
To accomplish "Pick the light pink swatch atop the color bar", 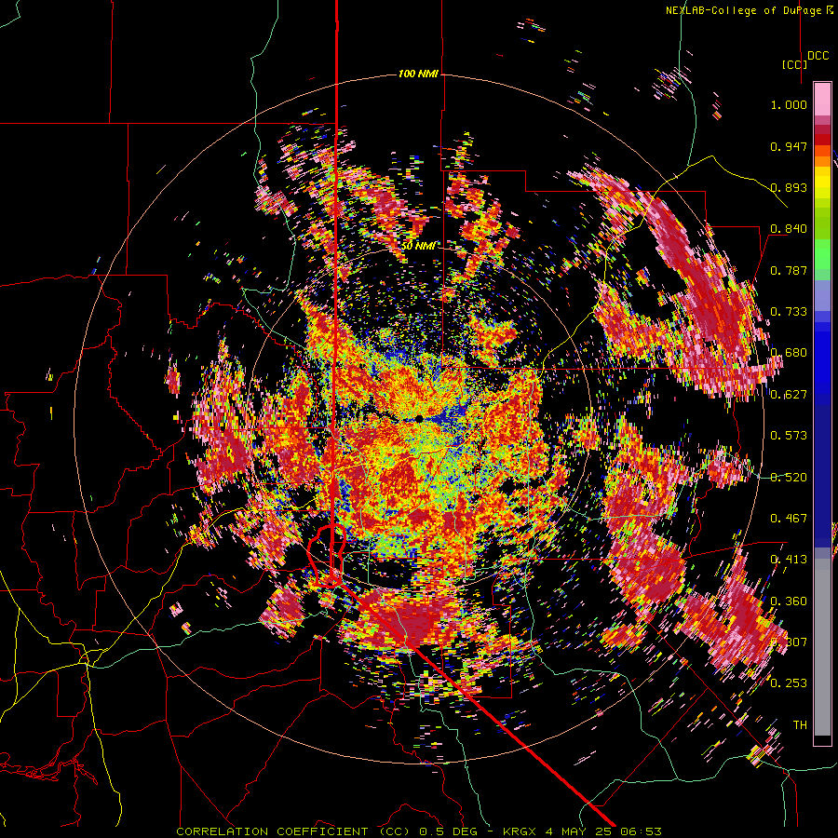I will coord(822,99).
